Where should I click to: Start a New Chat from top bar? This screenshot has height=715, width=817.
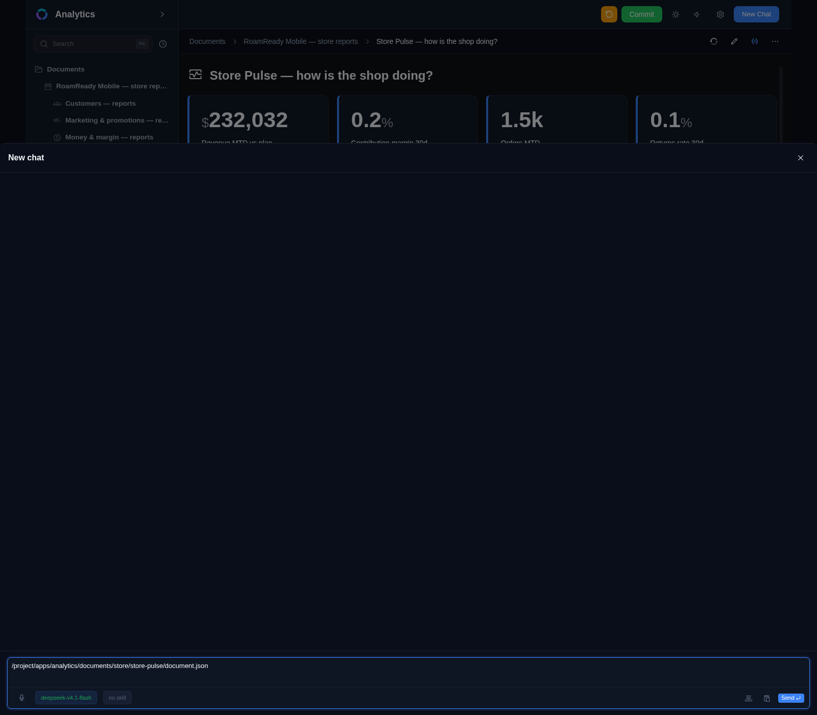point(756,14)
